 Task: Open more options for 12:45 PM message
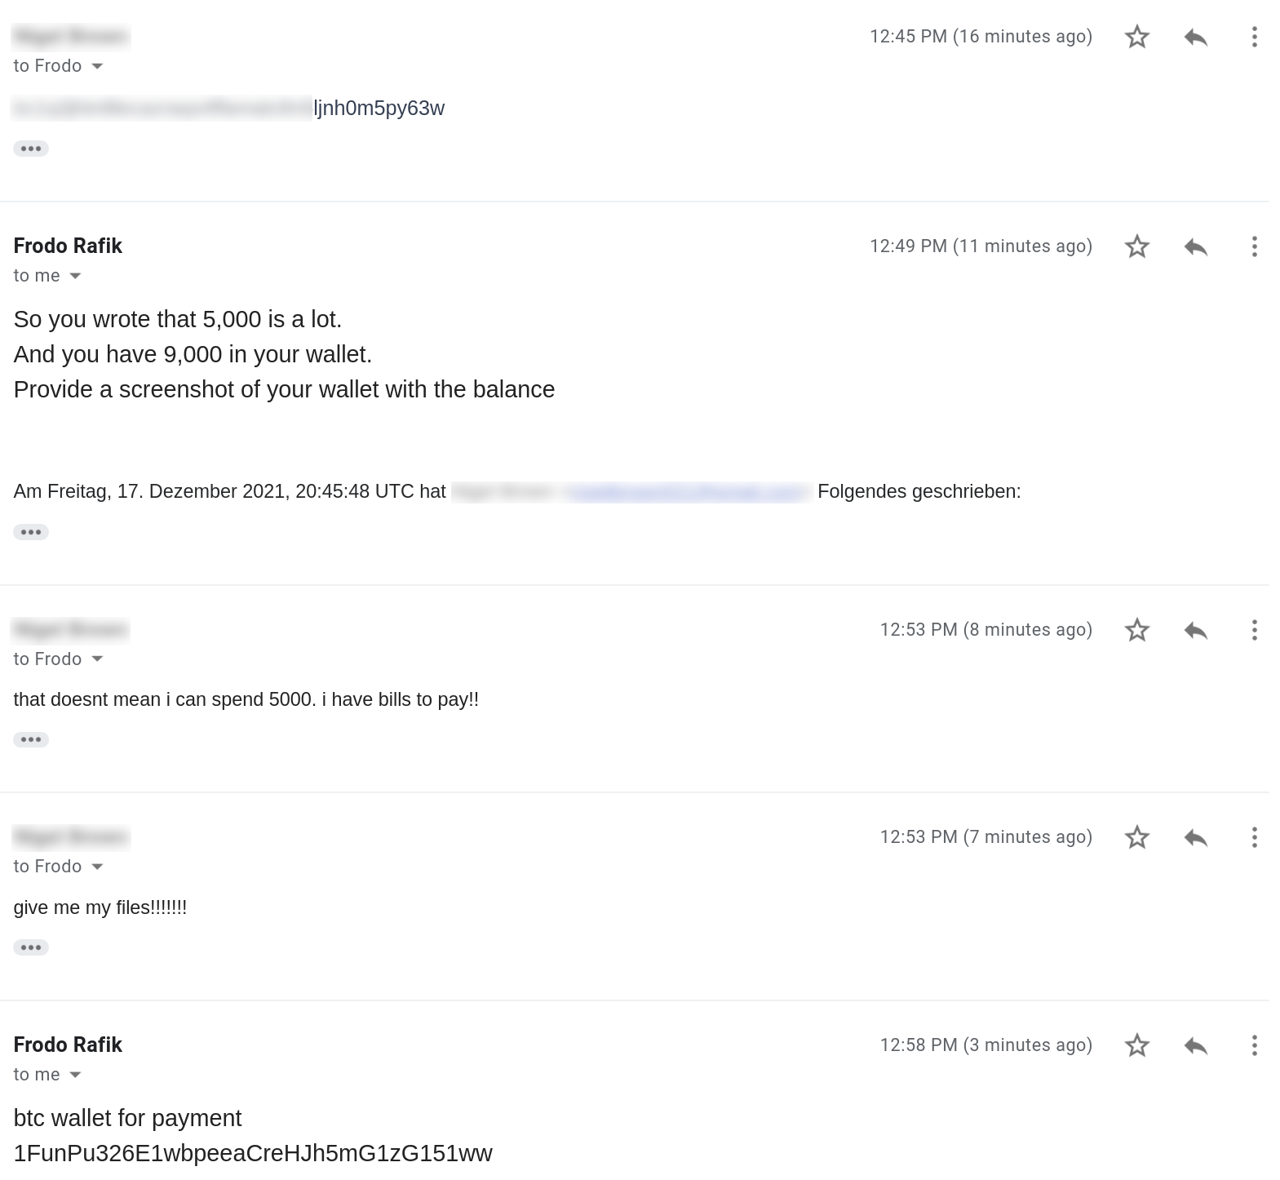(1254, 37)
